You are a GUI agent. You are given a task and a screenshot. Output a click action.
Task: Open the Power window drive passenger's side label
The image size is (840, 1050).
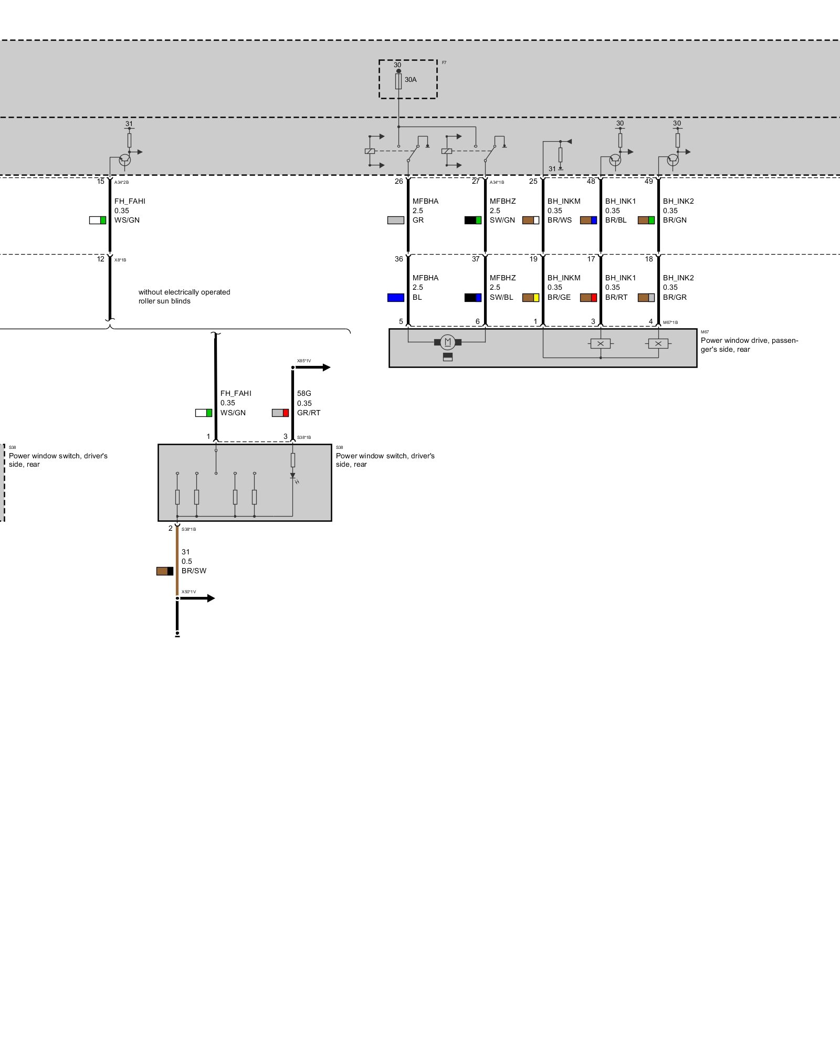(749, 345)
